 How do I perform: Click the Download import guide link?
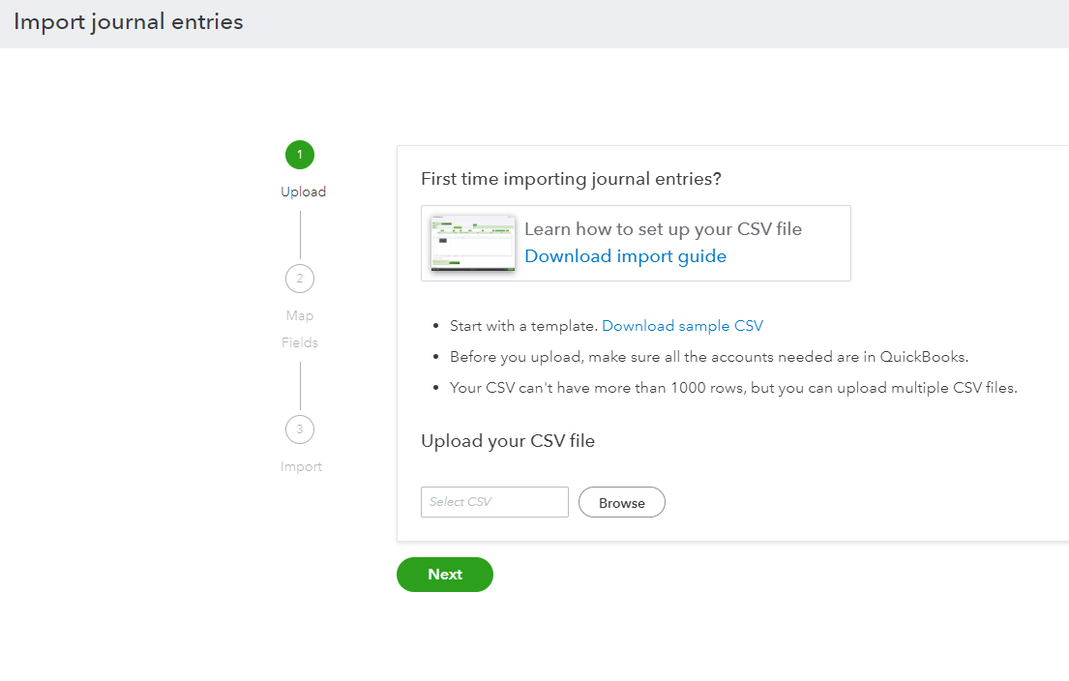[x=625, y=256]
